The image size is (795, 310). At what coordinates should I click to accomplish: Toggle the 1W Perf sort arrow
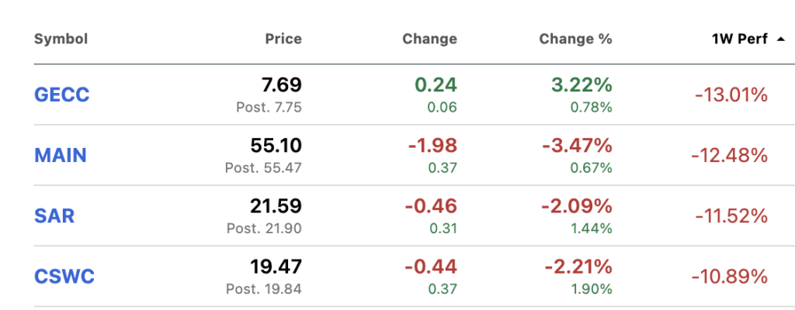coord(780,39)
